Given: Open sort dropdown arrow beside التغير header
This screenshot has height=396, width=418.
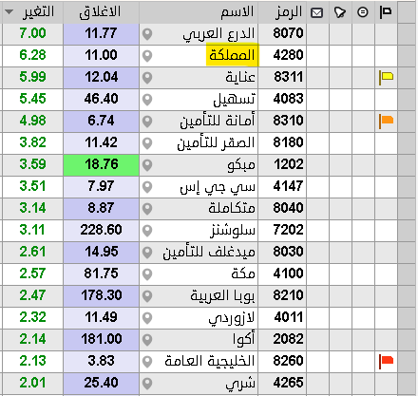Looking at the screenshot, I should (x=9, y=12).
